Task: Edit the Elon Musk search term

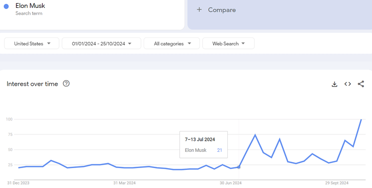Action: pos(31,6)
